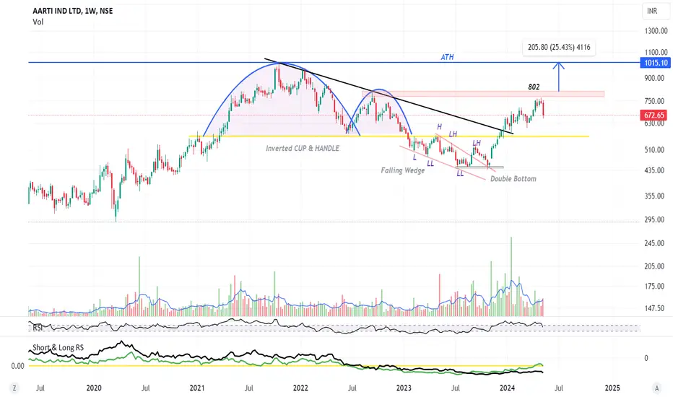Toggle the A auto-scale button
Image resolution: width=673 pixels, height=397 pixels.
(x=656, y=388)
